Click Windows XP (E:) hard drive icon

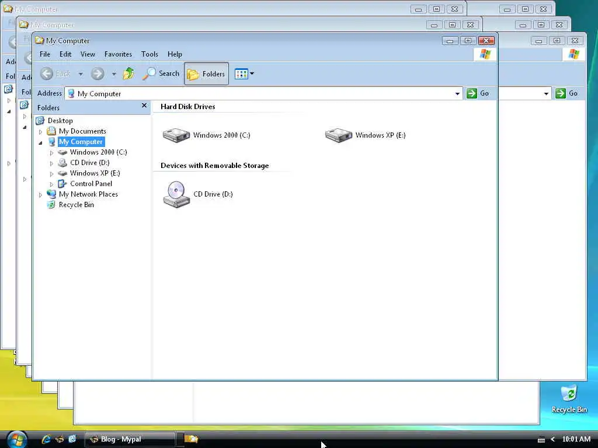click(x=339, y=135)
